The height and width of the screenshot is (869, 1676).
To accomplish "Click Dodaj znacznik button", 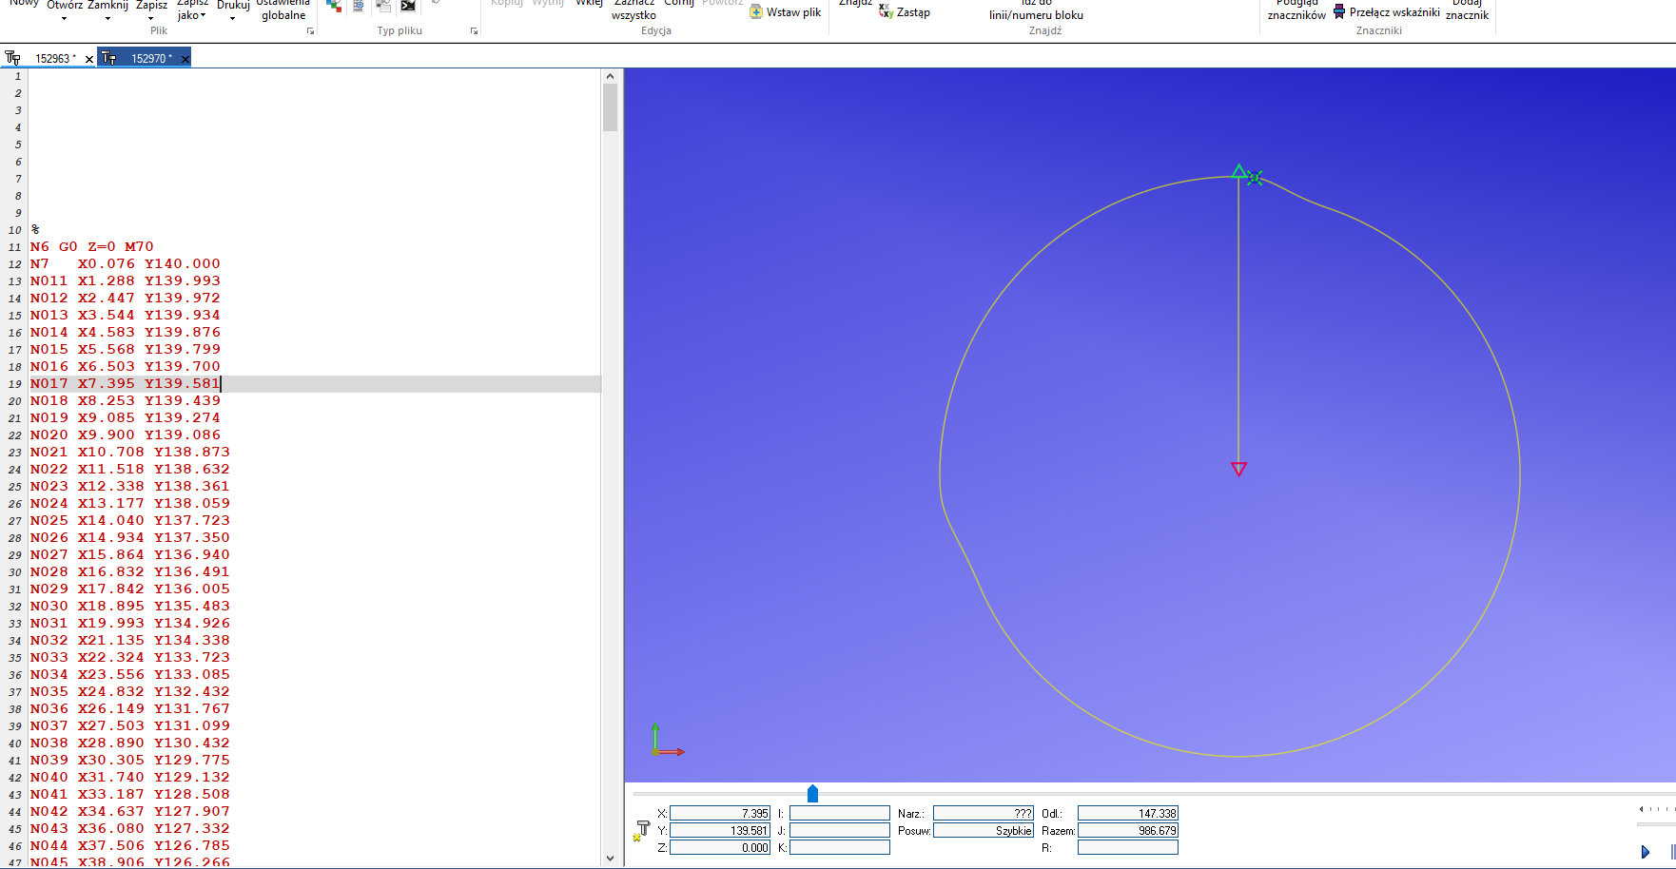I will pos(1467,10).
